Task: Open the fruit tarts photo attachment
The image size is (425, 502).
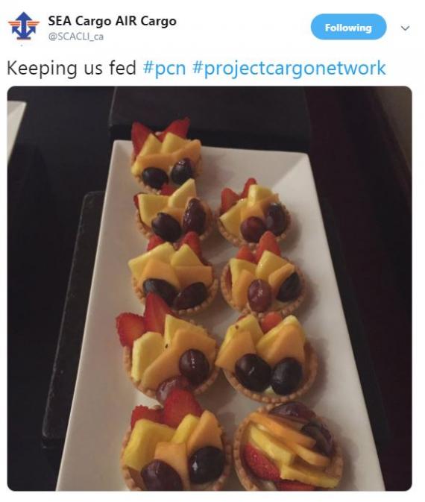Action: pyautogui.click(x=210, y=289)
